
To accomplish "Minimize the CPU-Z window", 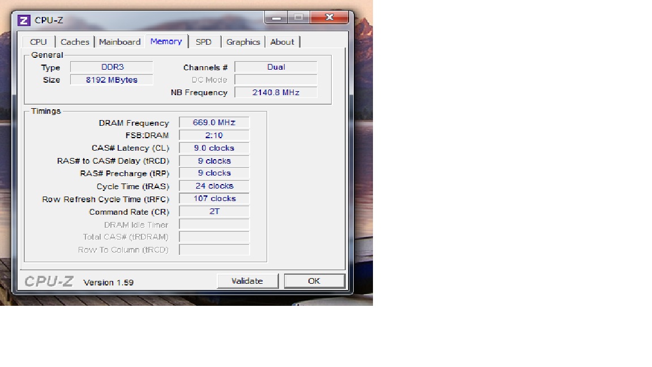I will [276, 18].
